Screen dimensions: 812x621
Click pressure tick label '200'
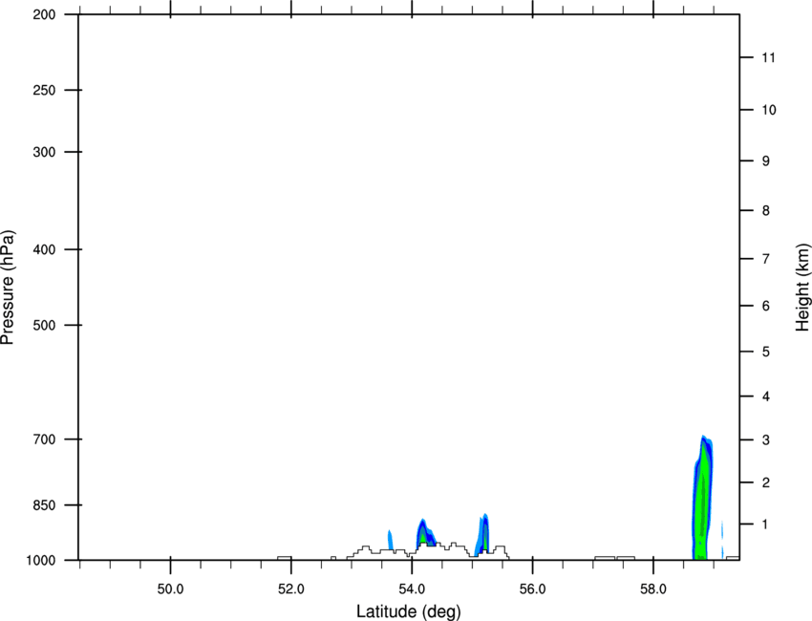click(44, 14)
